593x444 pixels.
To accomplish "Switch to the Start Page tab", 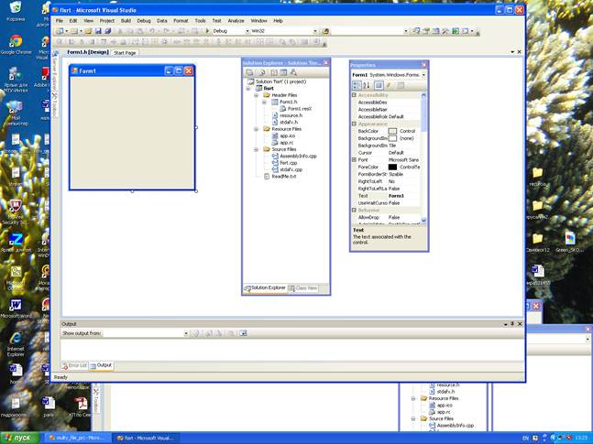I will [125, 53].
